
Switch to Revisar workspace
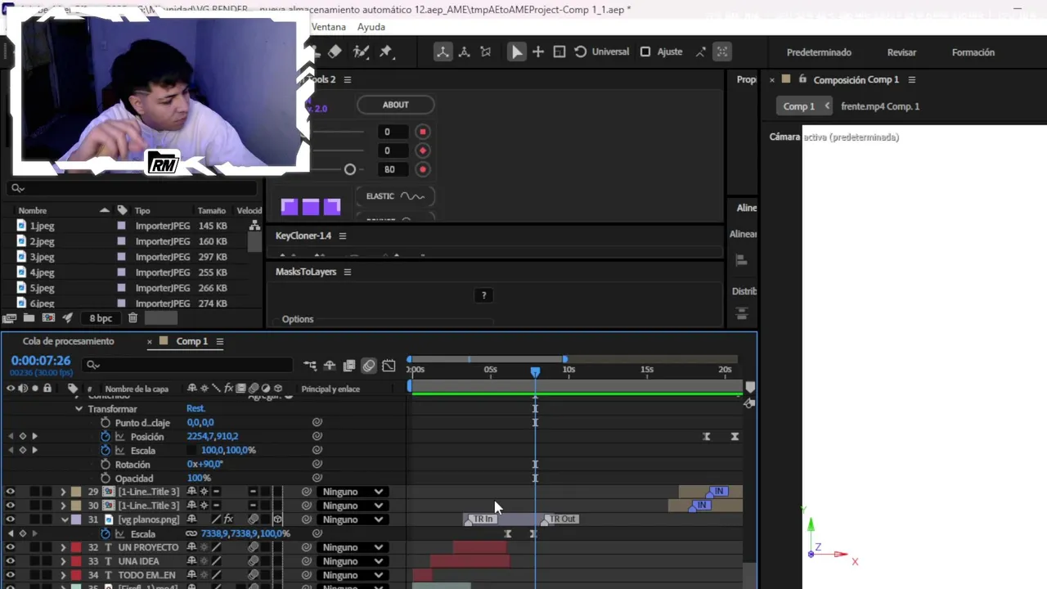pyautogui.click(x=901, y=52)
